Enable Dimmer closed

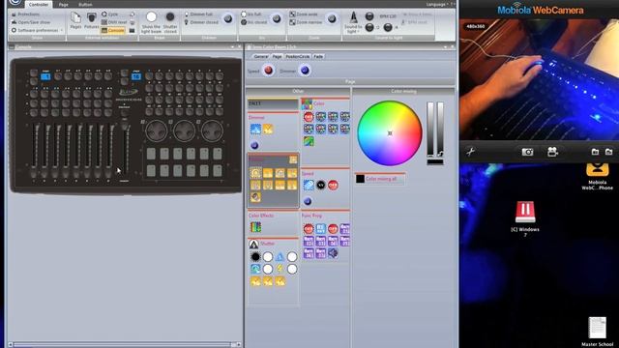[x=201, y=22]
